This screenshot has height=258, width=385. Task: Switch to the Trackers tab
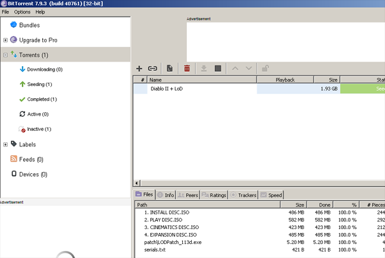click(x=244, y=195)
